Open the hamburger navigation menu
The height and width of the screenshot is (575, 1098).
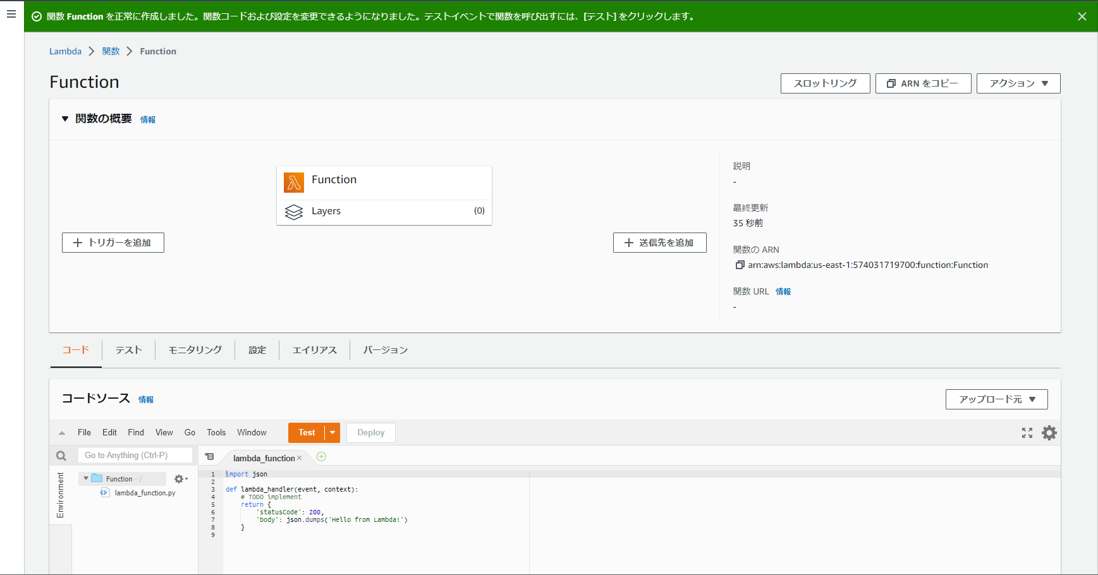pos(11,14)
